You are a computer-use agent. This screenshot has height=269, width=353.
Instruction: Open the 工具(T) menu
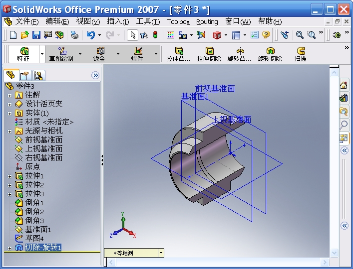tap(148, 21)
